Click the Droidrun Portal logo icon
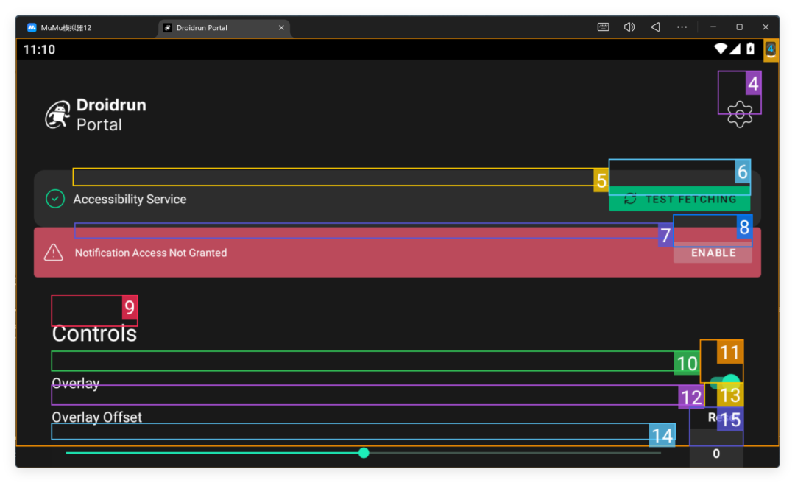The width and height of the screenshot is (795, 483). coord(58,115)
